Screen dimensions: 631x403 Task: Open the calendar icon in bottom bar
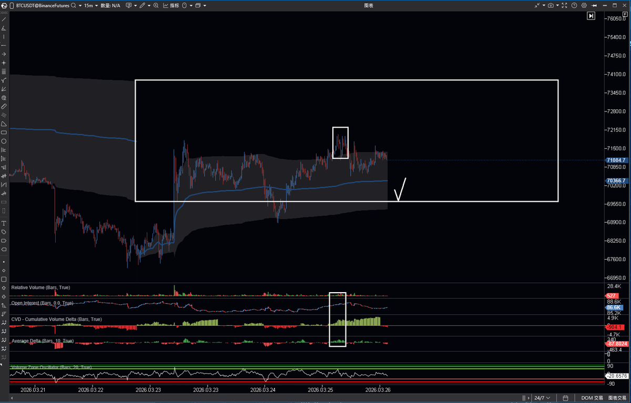pos(565,398)
